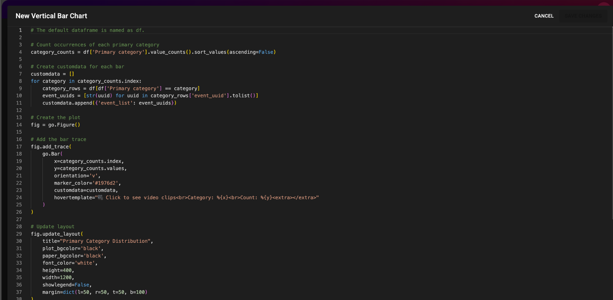Click line number 1 in the gutter
Screen dimensions: 613x300
(x=20, y=30)
